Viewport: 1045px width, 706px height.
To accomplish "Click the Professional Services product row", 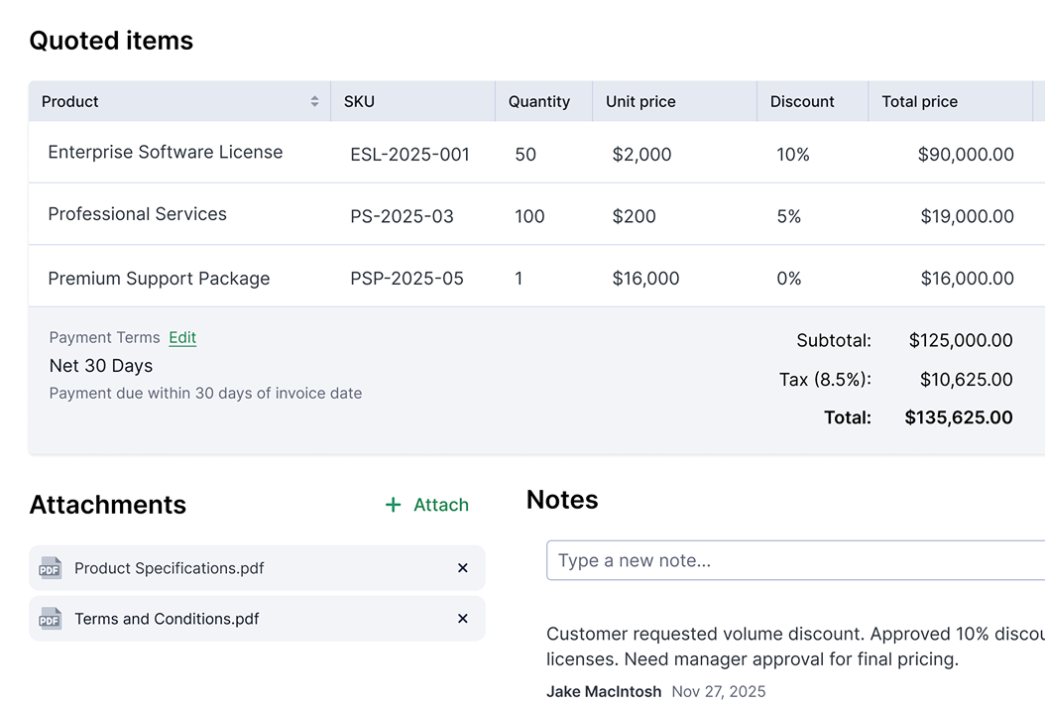I will [138, 214].
